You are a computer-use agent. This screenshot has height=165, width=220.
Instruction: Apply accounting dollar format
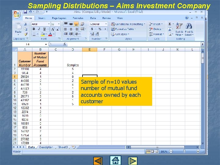pyautogui.click(x=92, y=29)
